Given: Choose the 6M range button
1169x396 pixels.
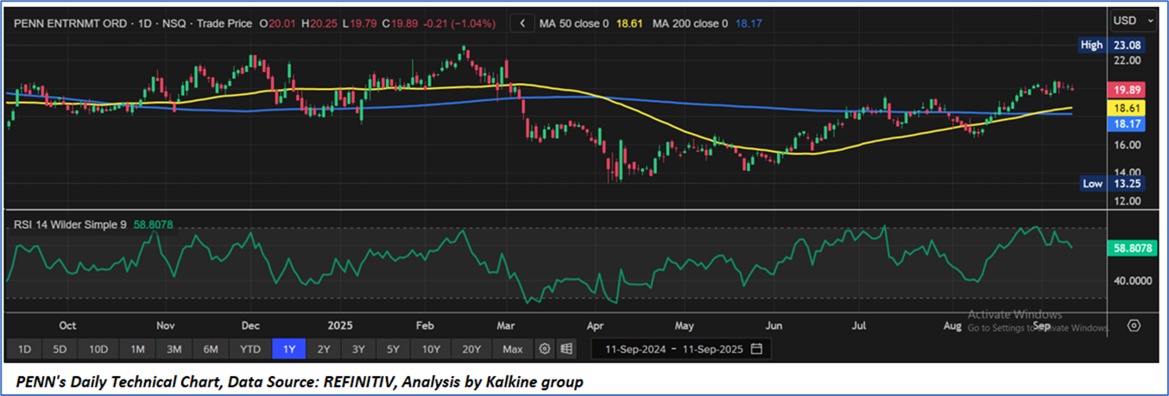Looking at the screenshot, I should point(211,349).
